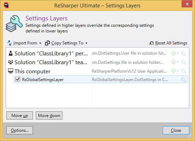Screen dimensions: 195x141
Task: Click the wrench icon on the team-shared row
Action: pyautogui.click(x=183, y=62)
